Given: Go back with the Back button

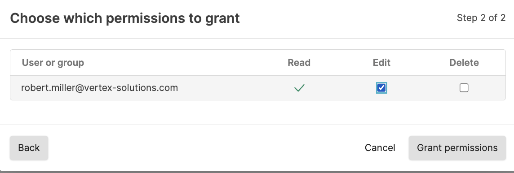Looking at the screenshot, I should pyautogui.click(x=29, y=148).
